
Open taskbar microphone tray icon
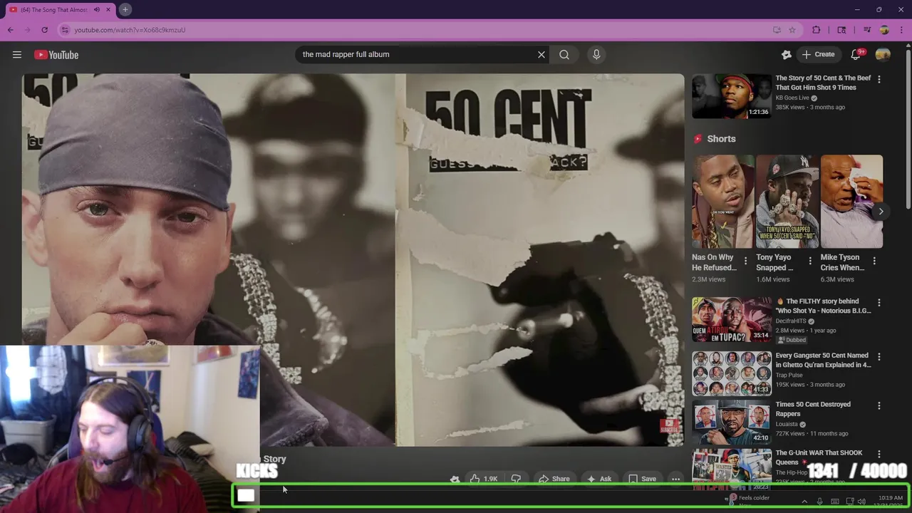[x=819, y=502]
